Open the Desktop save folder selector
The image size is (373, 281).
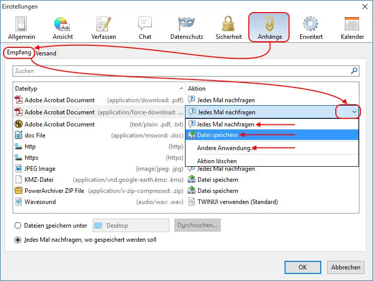pos(131,225)
